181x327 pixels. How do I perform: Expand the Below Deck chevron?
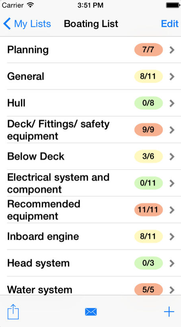172,157
